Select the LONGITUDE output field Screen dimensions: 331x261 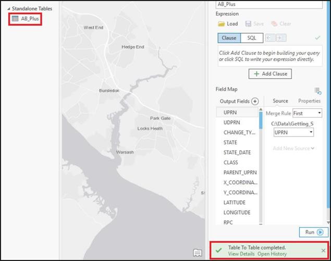(237, 213)
